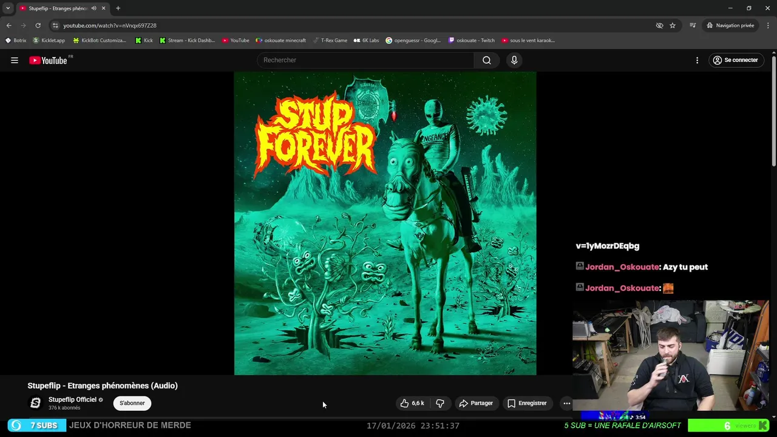Viewport: 777px width, 437px height.
Task: Click the webcam overlay of the streamer
Action: [x=671, y=355]
